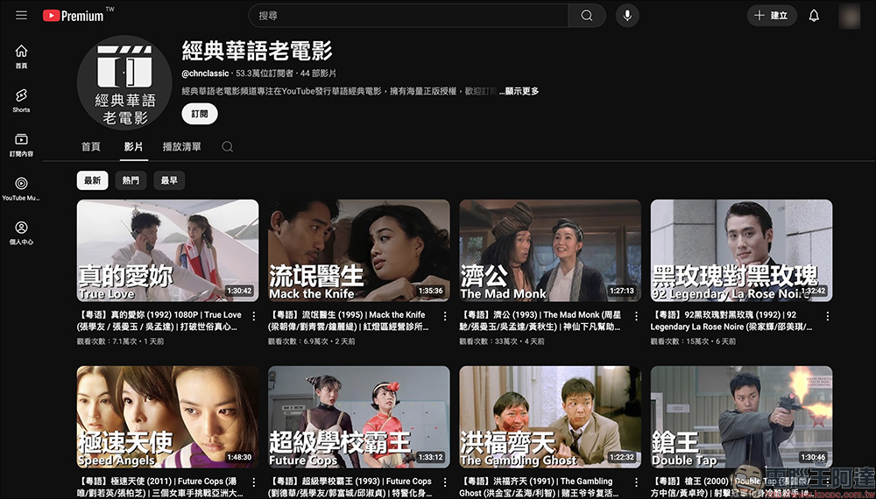Click 觀看次數：7.1萬次 view count text
This screenshot has width=876, height=499.
pos(107,341)
